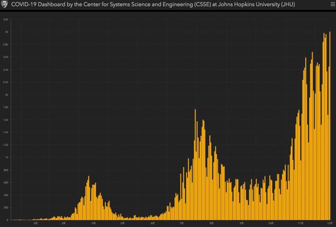Image resolution: width=336 pixels, height=227 pixels.
Task: Click the "200" y-axis label
Action: (x=6, y=208)
